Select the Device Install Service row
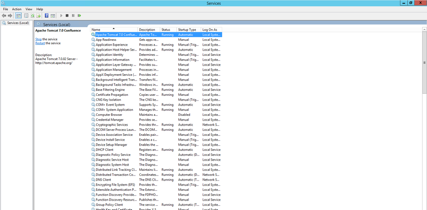The height and width of the screenshot is (210, 427). [156, 140]
